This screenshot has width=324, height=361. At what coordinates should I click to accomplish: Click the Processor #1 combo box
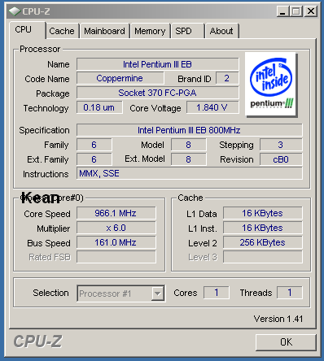(x=120, y=294)
